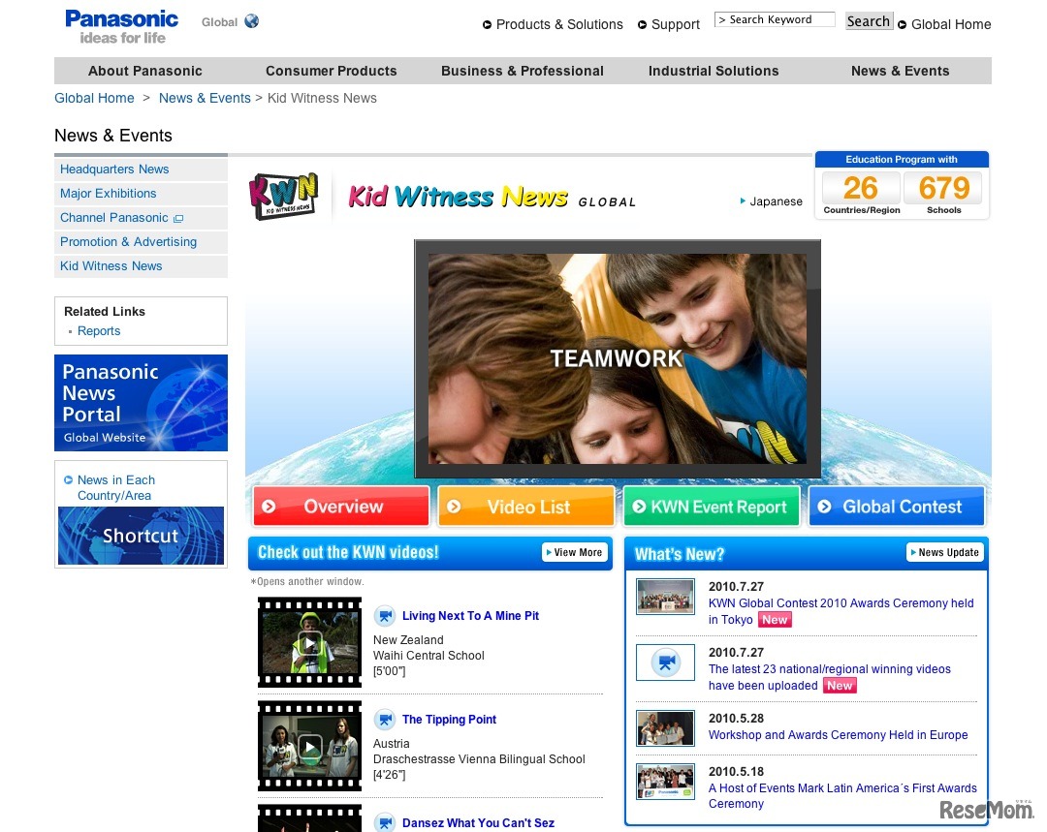The image size is (1047, 832).
Task: Click the Search Keyword input field
Action: 775,19
